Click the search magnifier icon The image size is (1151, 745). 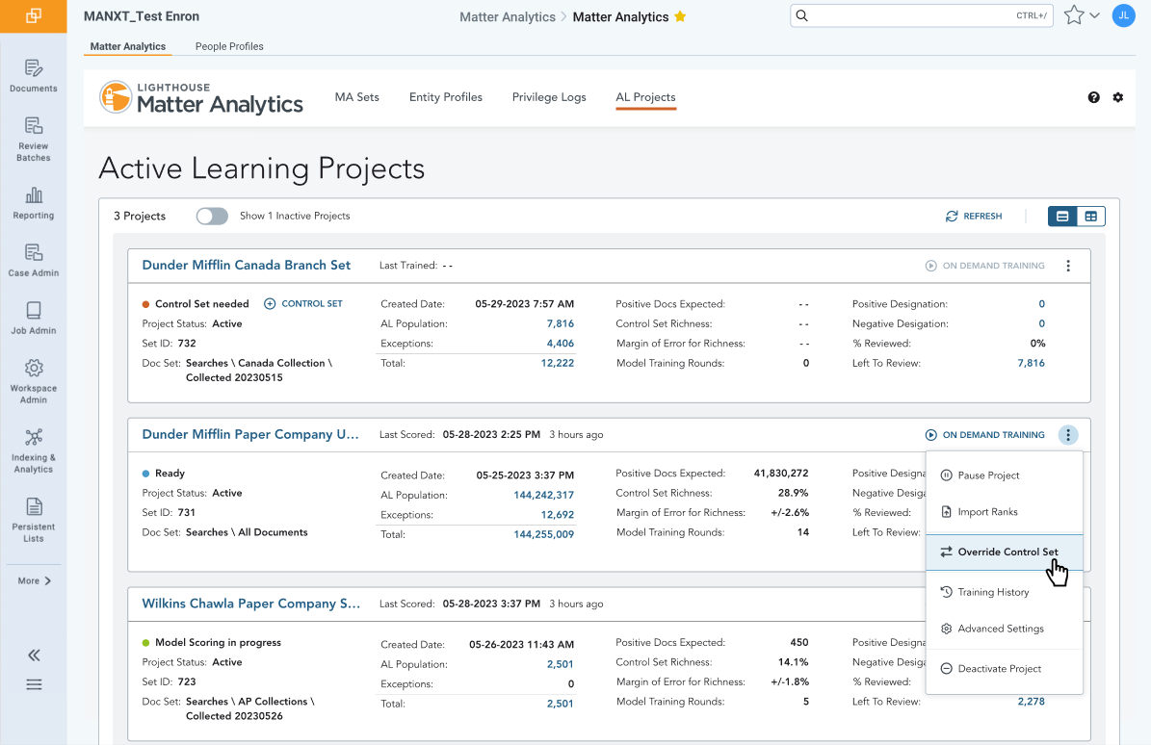[x=802, y=15]
